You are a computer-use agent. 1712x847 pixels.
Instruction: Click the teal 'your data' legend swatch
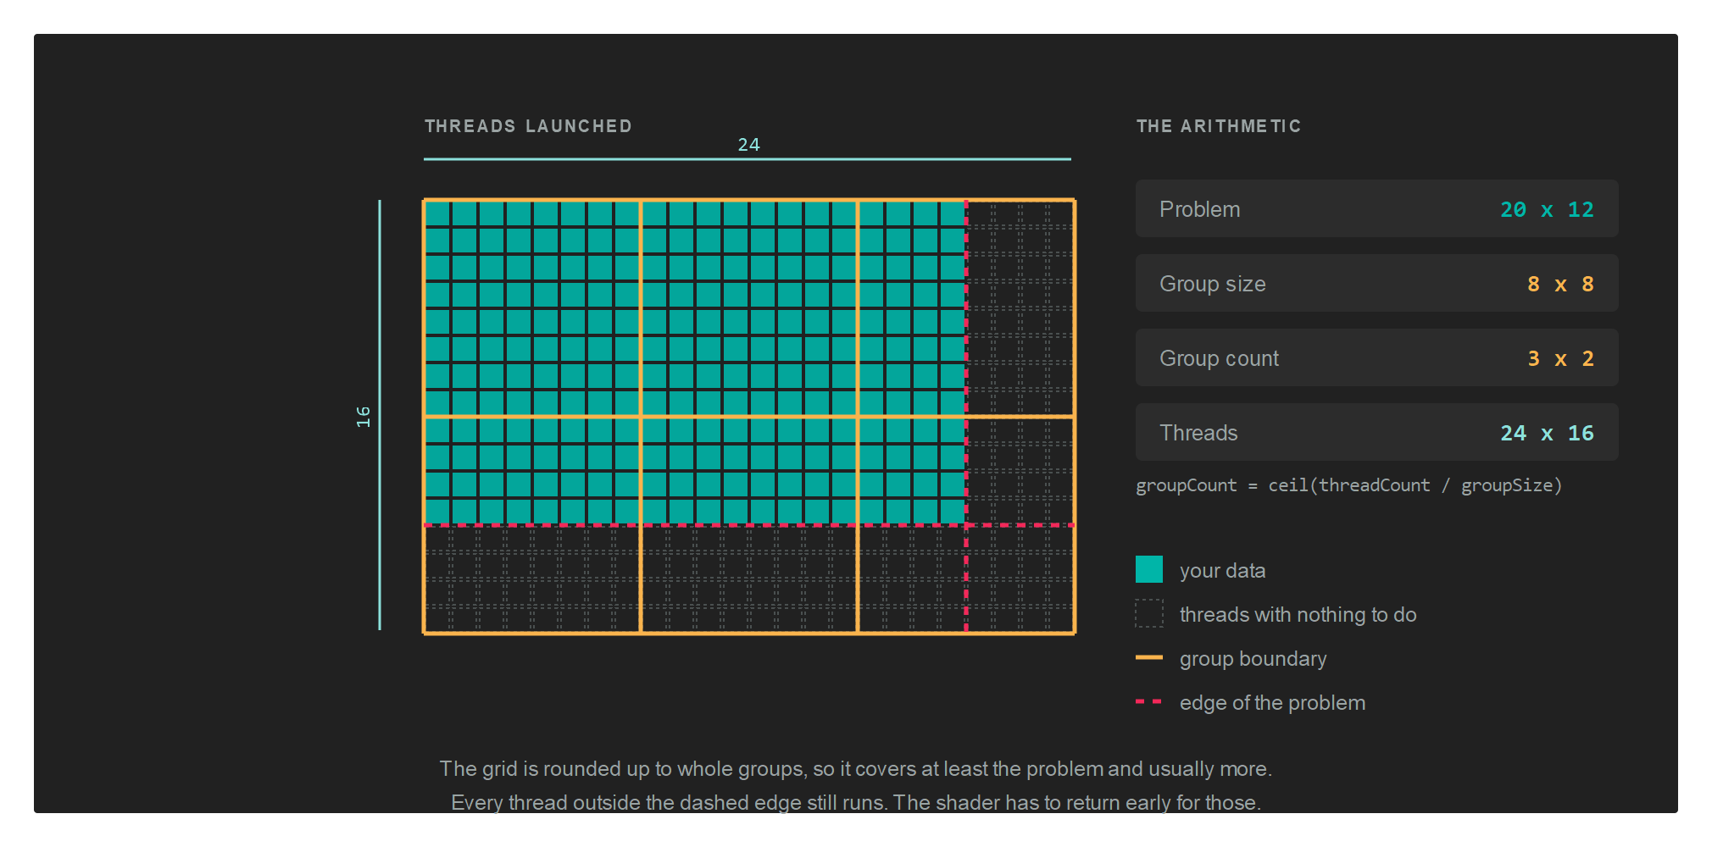click(1149, 569)
